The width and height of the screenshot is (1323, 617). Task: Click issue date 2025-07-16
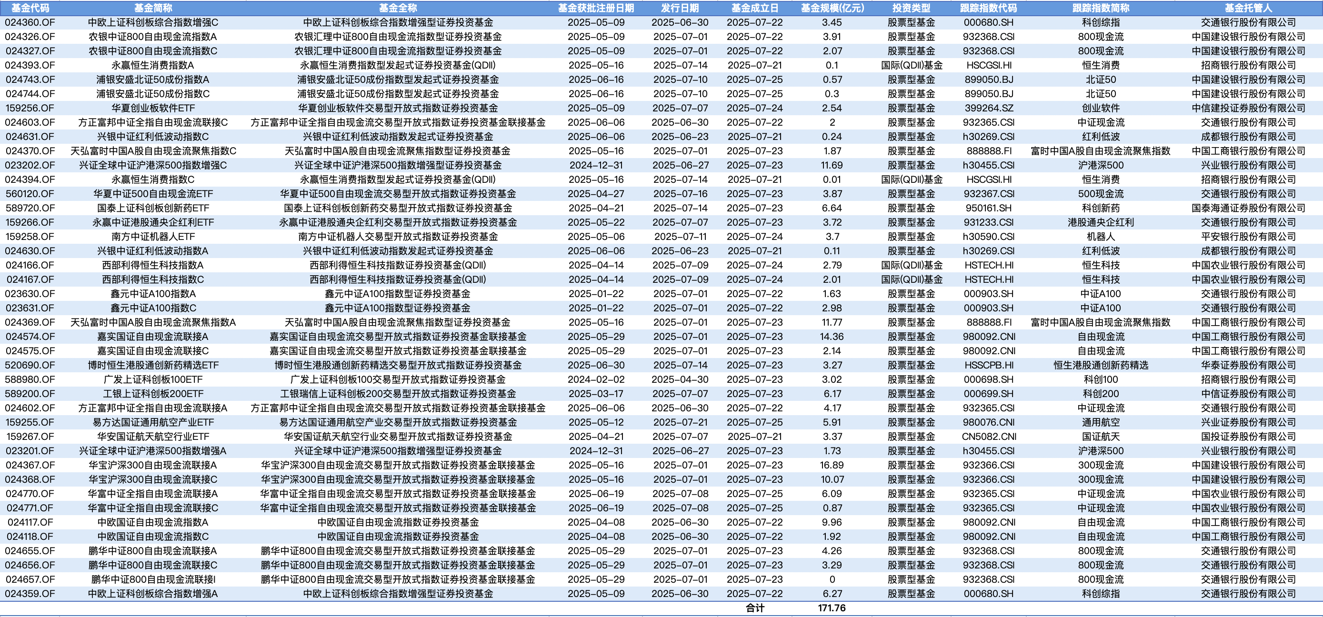pyautogui.click(x=680, y=194)
